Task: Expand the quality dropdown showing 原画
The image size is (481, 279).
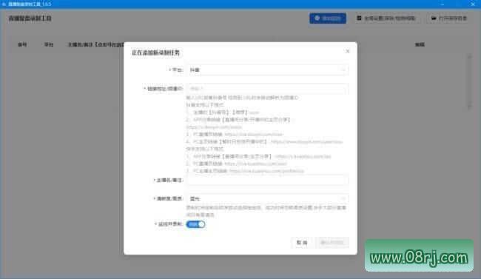Action: pyautogui.click(x=267, y=198)
